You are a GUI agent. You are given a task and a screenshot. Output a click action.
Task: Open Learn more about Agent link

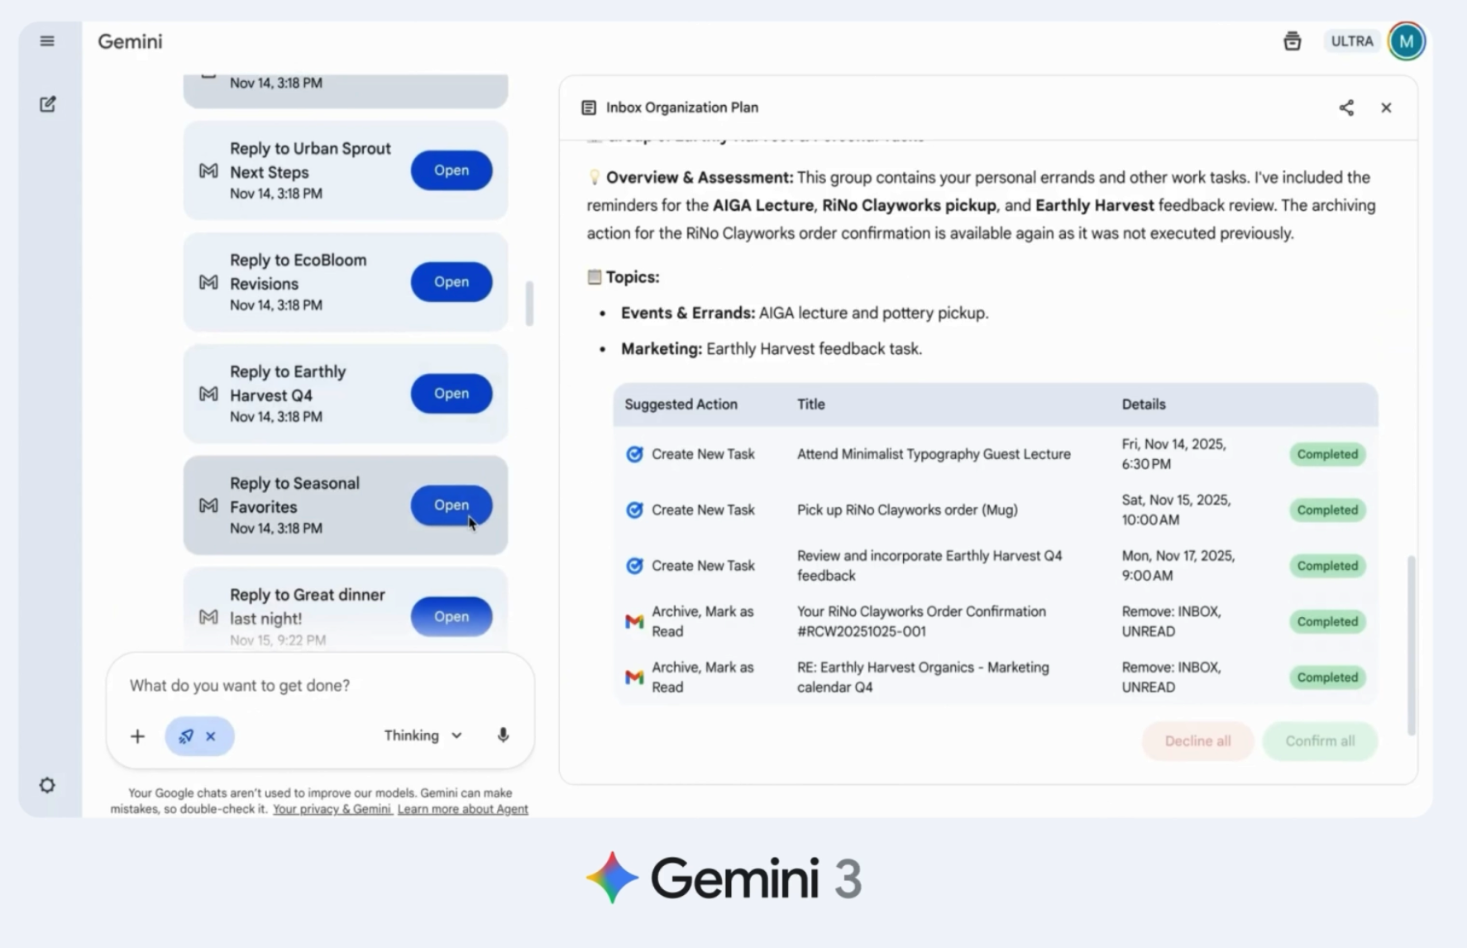click(462, 809)
